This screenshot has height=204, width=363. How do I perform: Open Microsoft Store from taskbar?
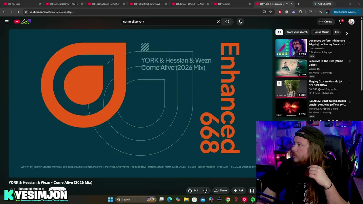(195, 199)
